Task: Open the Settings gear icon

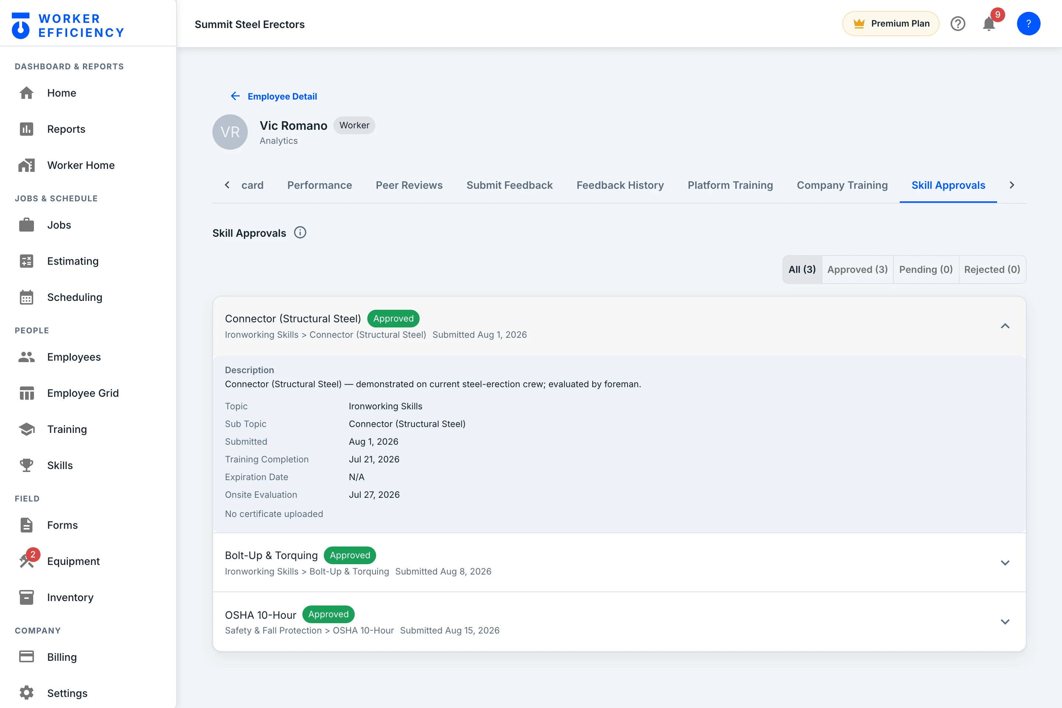Action: coord(26,693)
